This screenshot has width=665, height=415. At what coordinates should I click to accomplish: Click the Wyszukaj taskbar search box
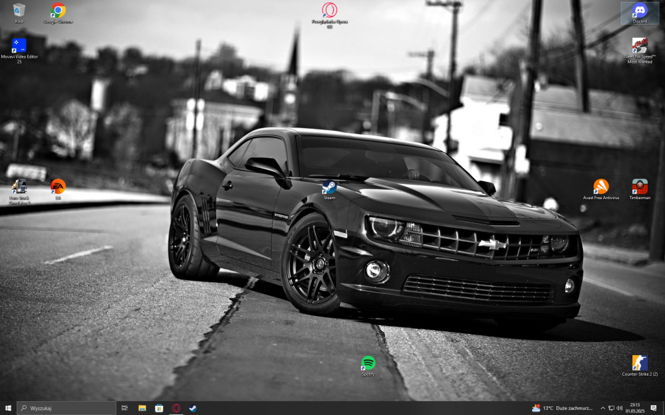(66, 408)
